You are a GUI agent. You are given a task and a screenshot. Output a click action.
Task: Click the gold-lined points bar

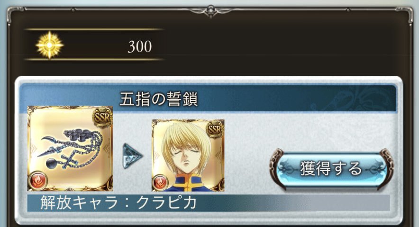coord(94,44)
